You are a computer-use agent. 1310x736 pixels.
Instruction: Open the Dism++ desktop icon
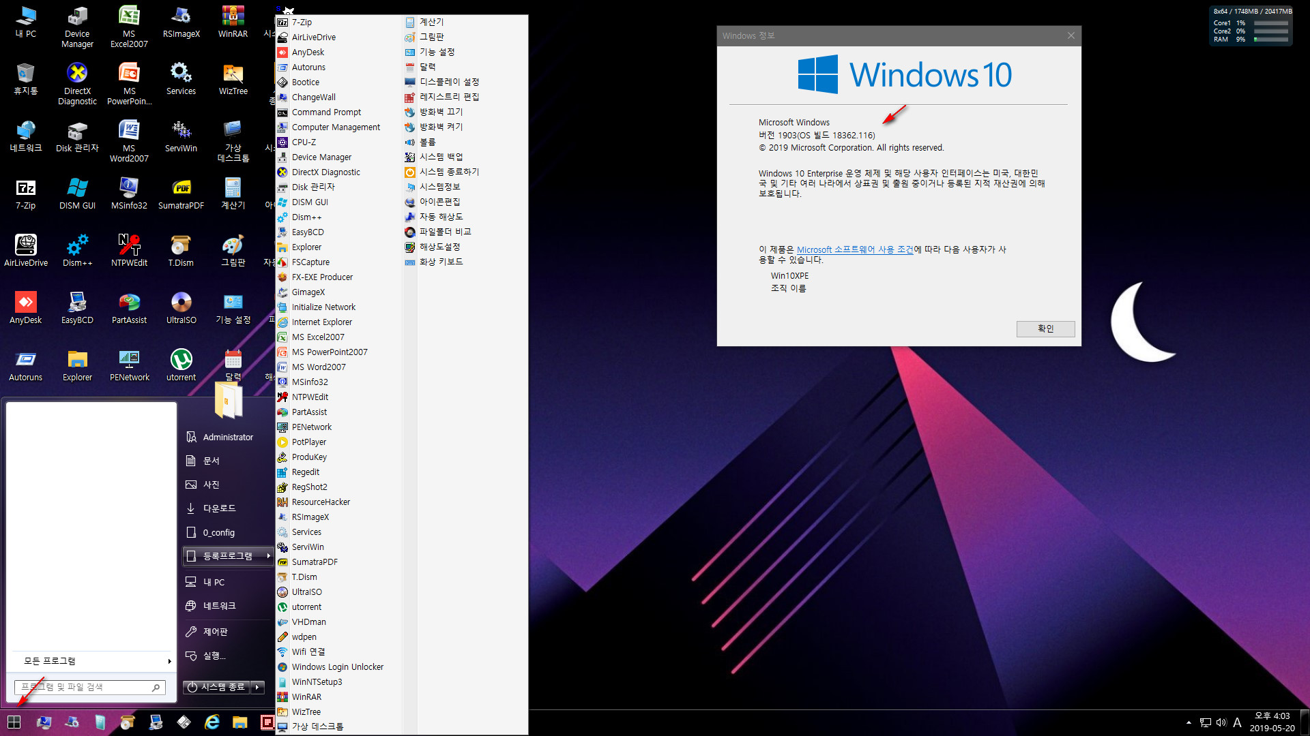tap(77, 251)
